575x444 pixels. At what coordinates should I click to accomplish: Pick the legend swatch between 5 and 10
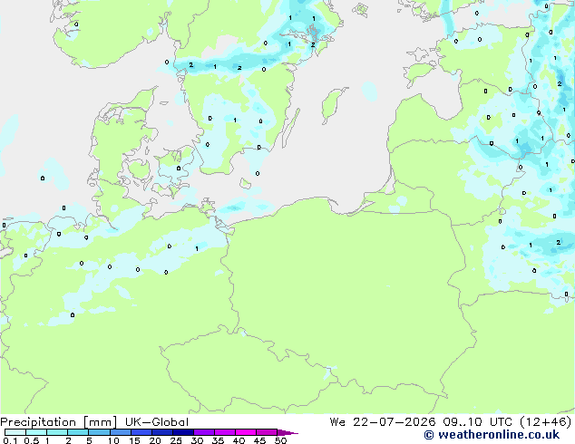99,432
